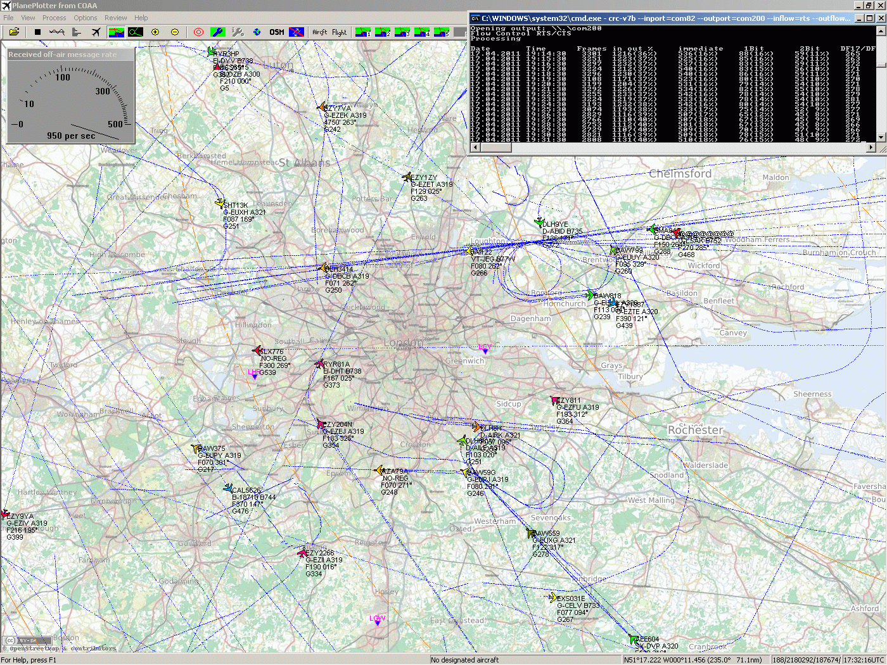Click the LHR airport marker
The image size is (887, 665).
[x=253, y=374]
